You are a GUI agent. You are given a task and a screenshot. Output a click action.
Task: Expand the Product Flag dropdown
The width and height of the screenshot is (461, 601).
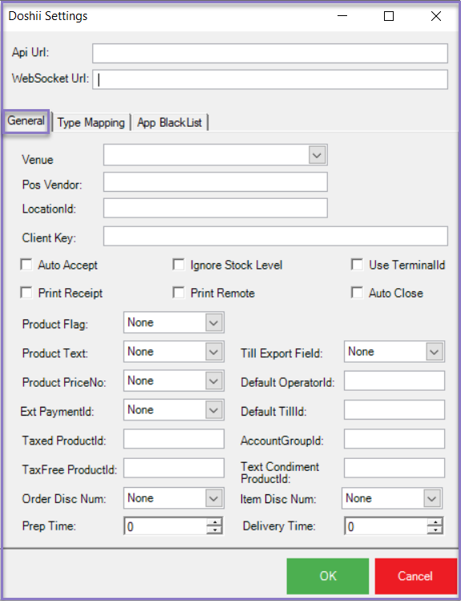(174, 323)
